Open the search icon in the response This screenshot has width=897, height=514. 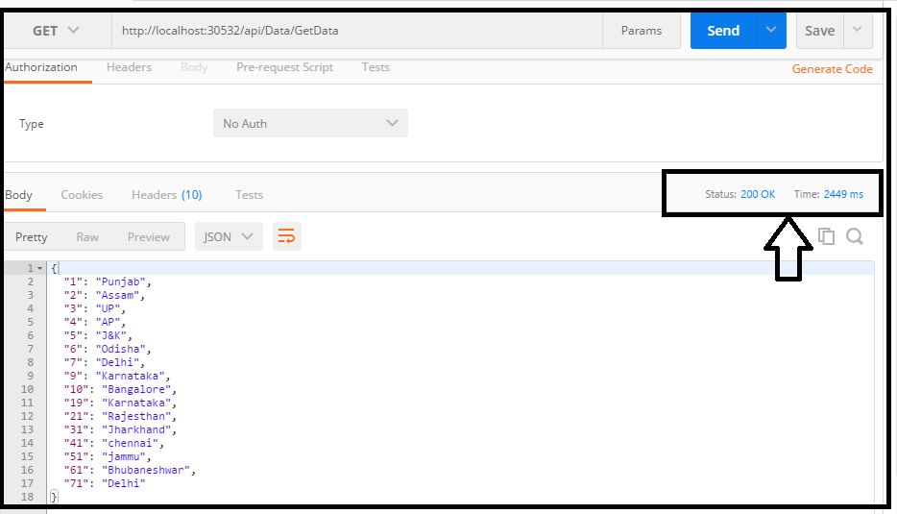click(x=855, y=236)
